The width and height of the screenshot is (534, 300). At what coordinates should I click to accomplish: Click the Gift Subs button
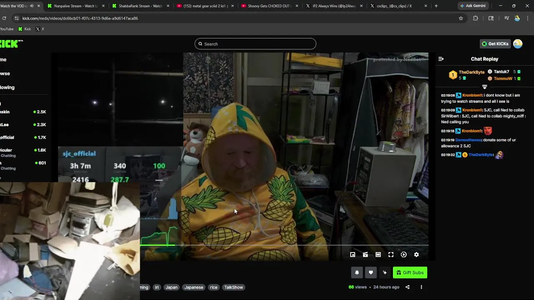coord(410,272)
